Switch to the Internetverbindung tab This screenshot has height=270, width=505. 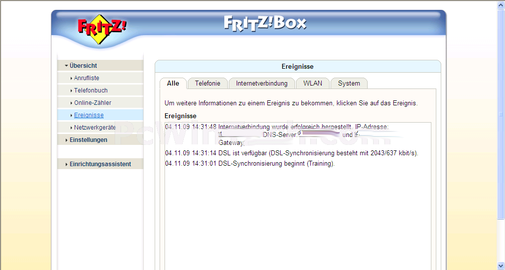coord(261,84)
